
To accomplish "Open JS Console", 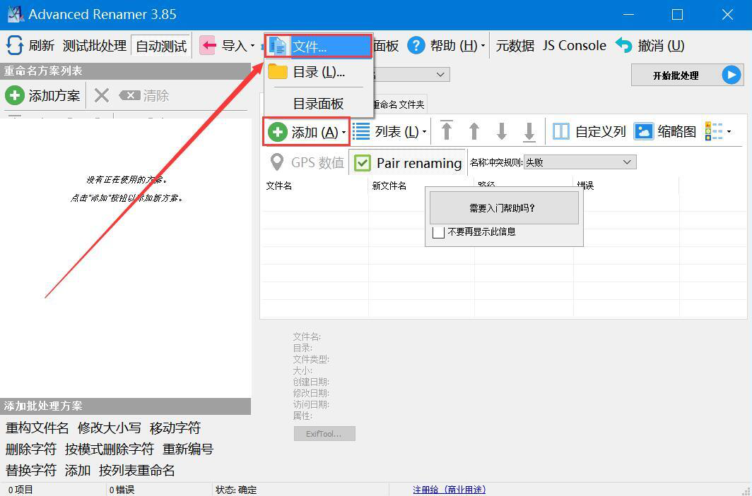I will [x=575, y=45].
